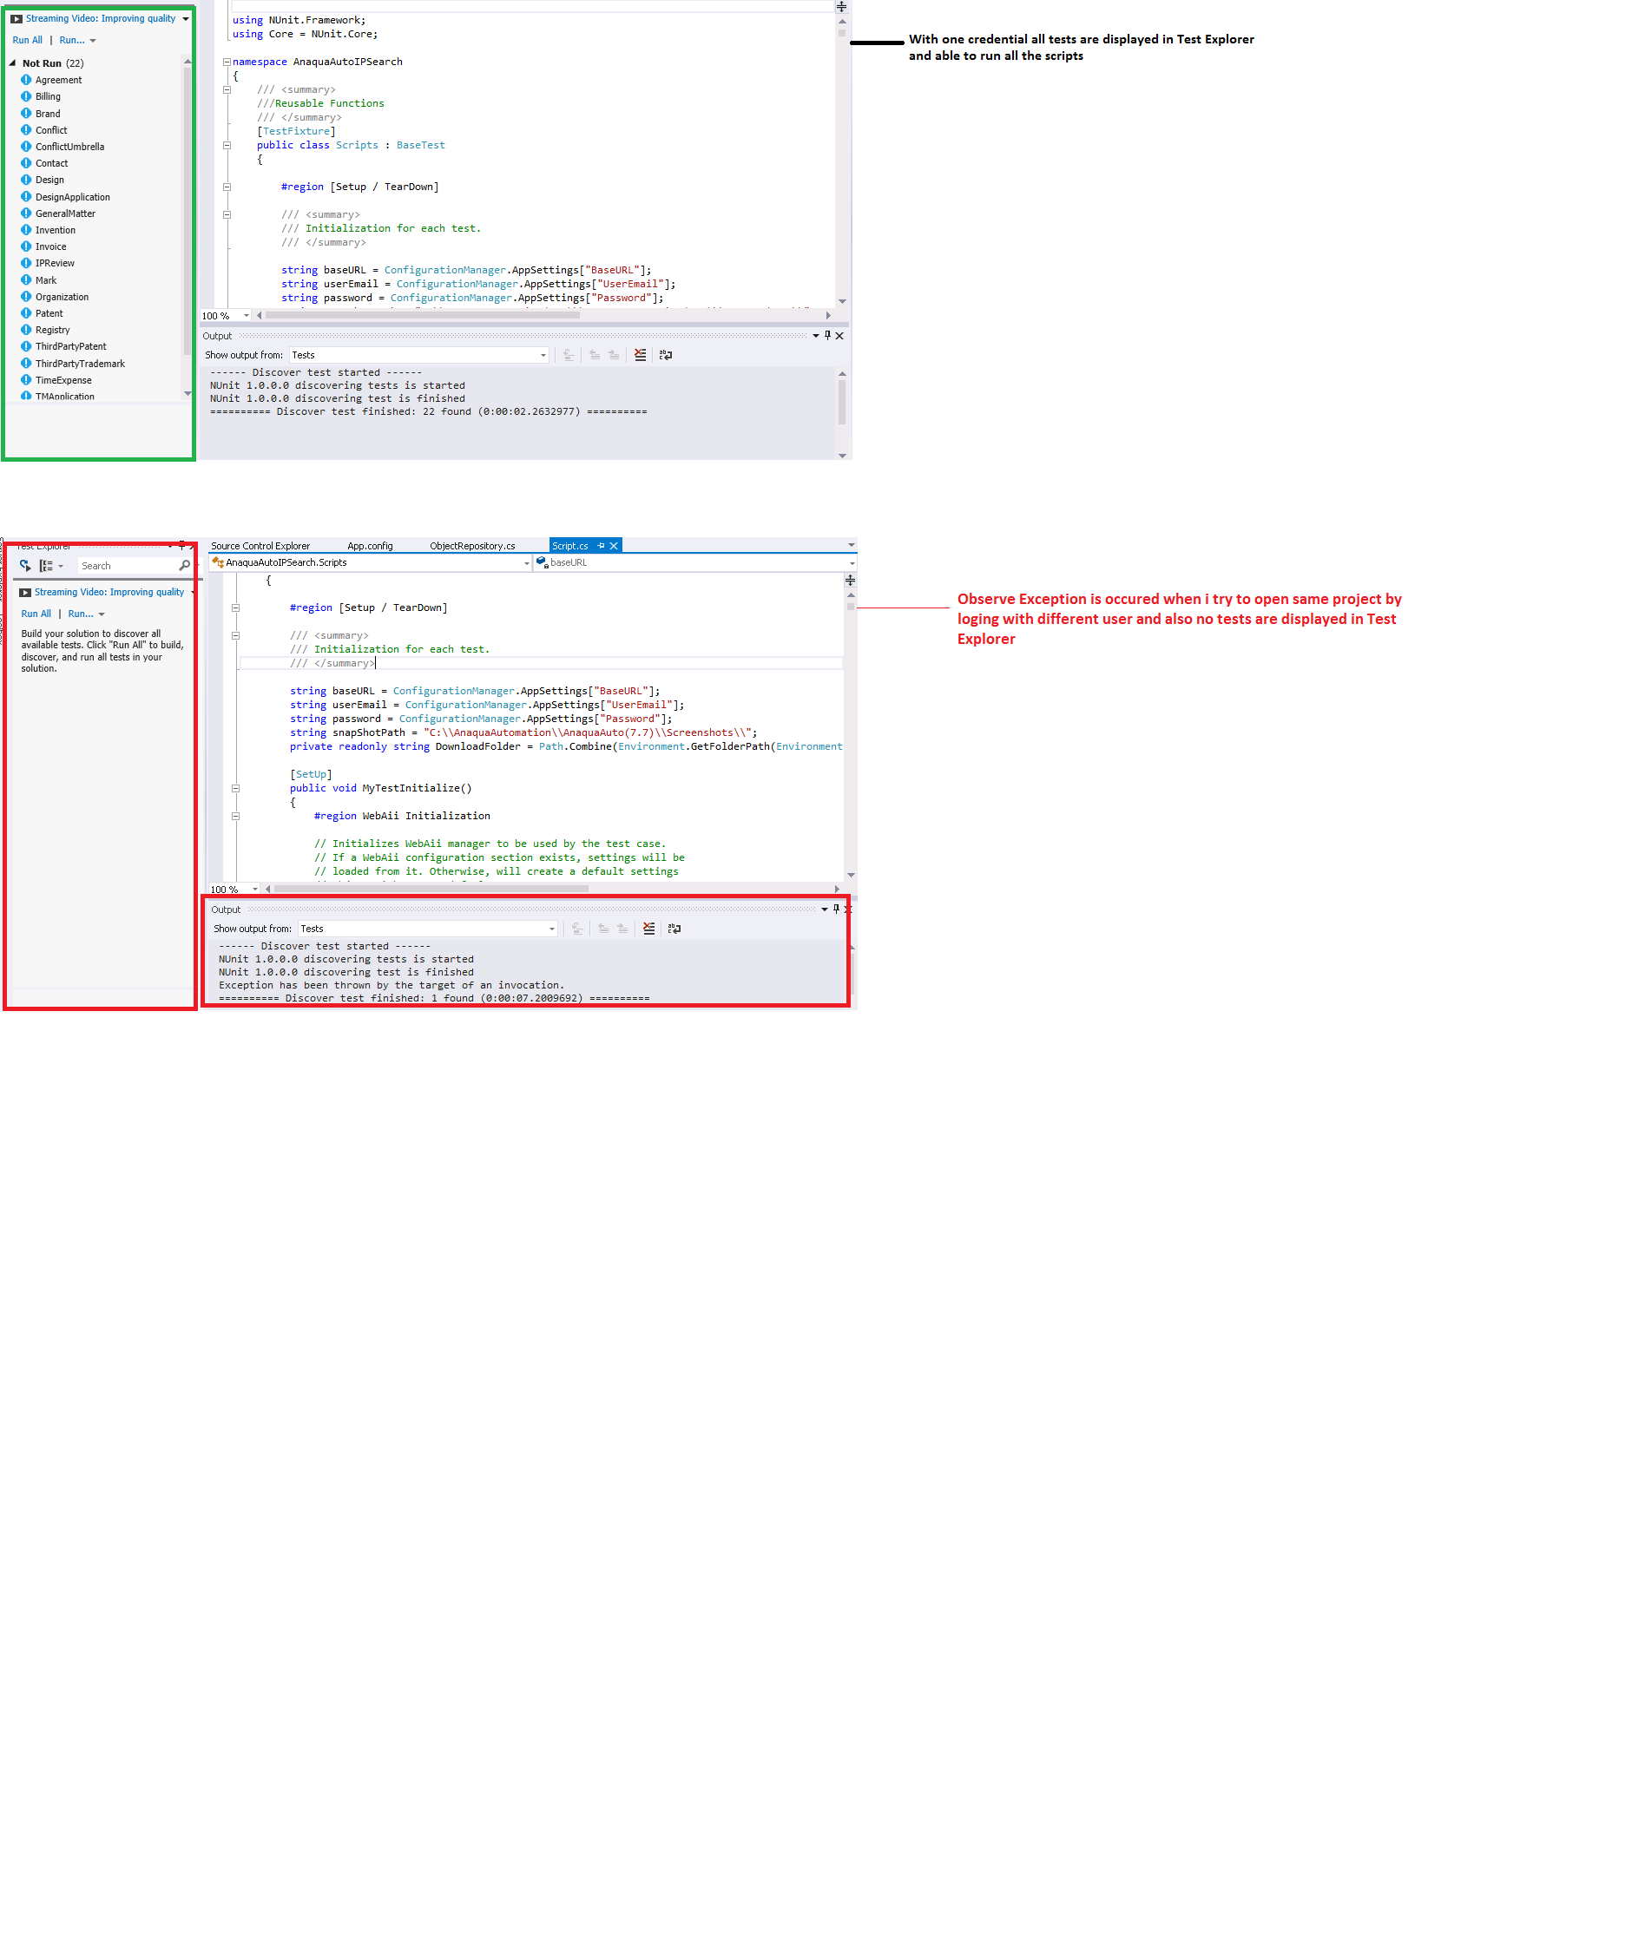Viewport: 1632px width, 1944px height.
Task: Toggle the pin on the Script.cs tab
Action: pyautogui.click(x=600, y=546)
